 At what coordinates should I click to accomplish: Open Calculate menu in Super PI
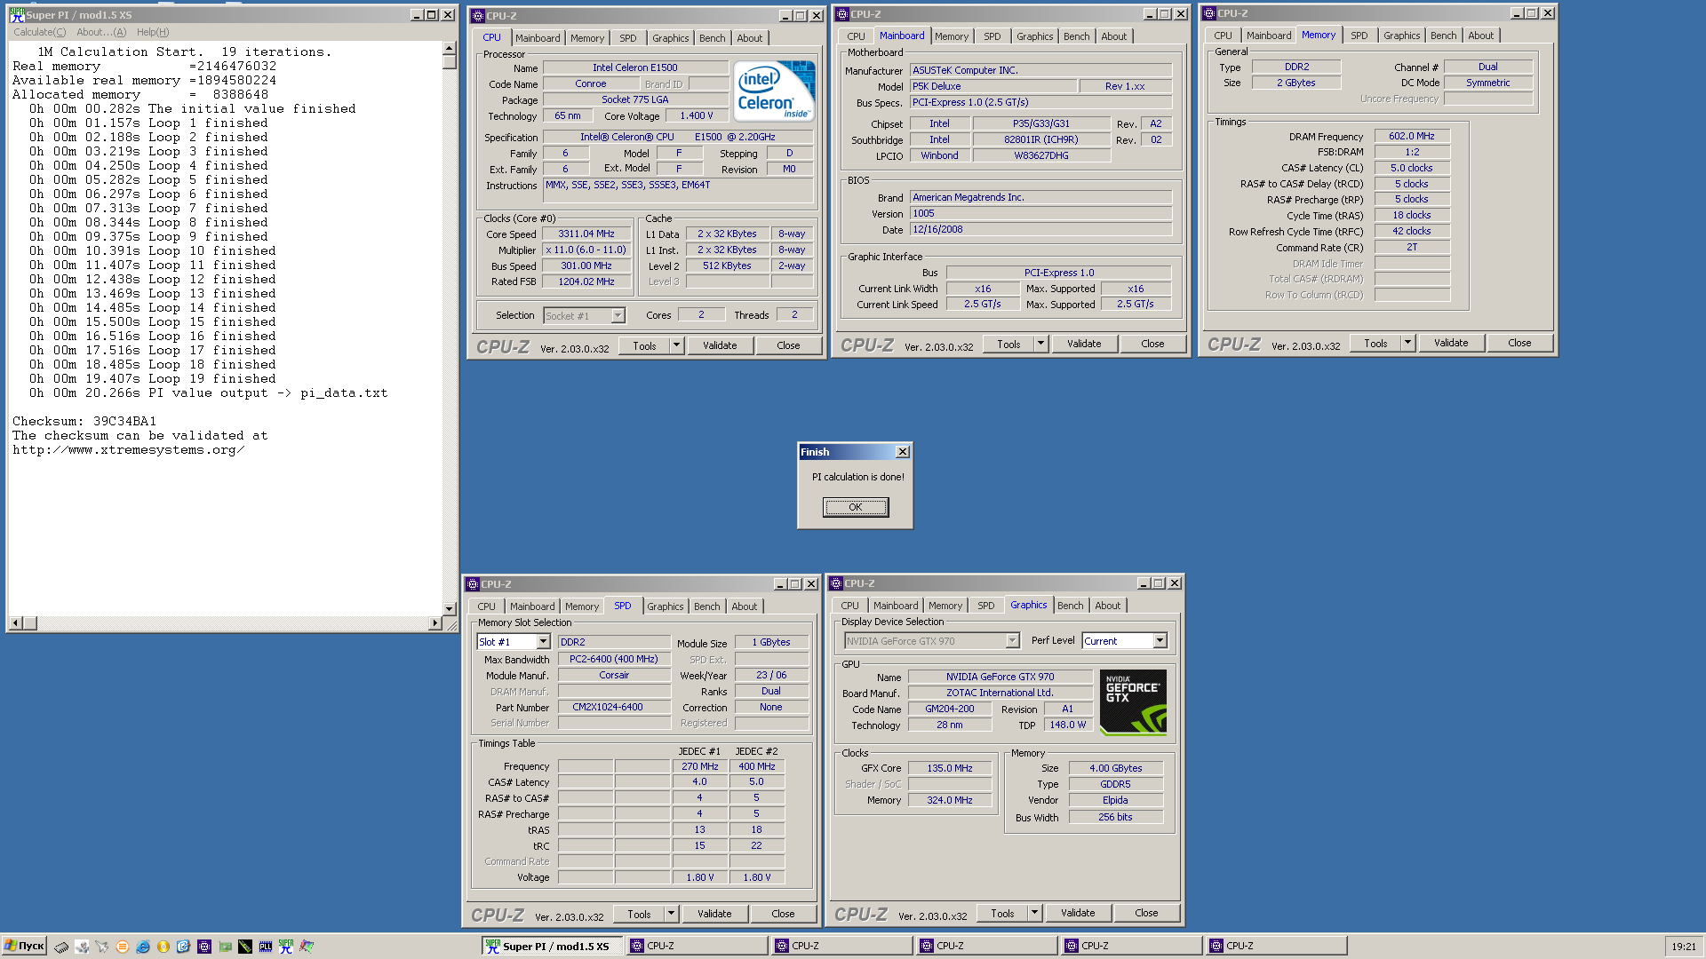(x=39, y=32)
